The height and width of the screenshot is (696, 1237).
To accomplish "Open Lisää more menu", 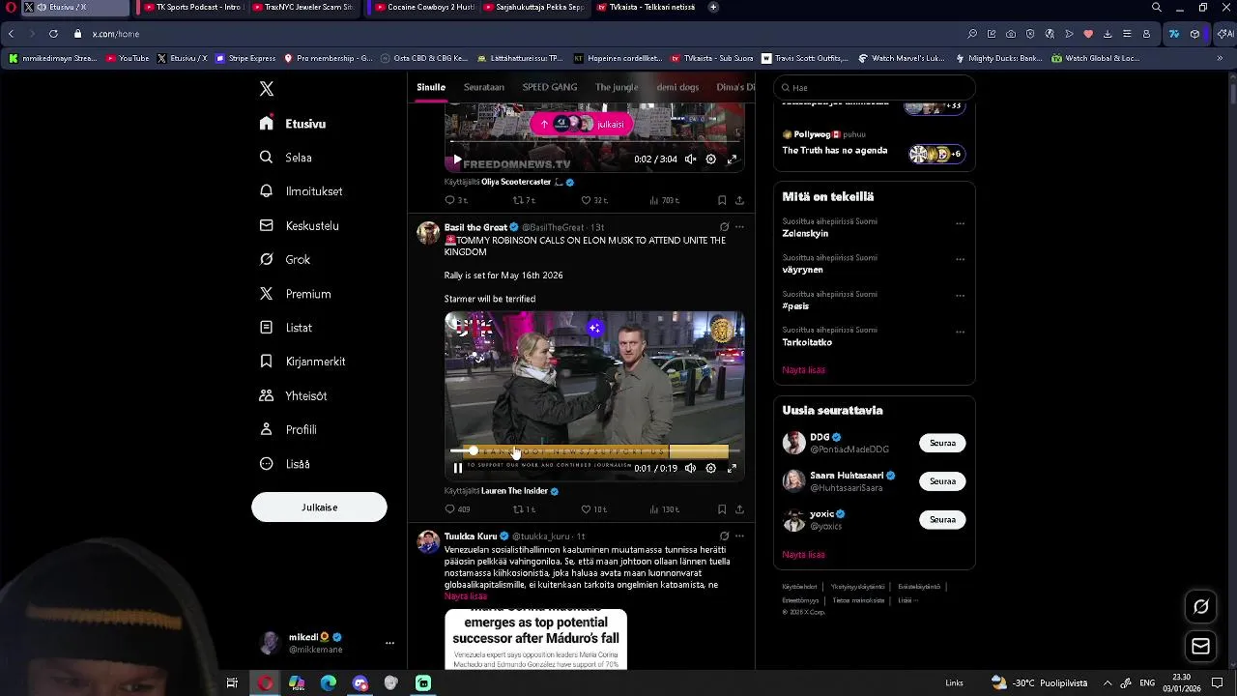I will 285,464.
